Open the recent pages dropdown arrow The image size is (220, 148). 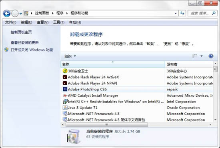[21, 14]
